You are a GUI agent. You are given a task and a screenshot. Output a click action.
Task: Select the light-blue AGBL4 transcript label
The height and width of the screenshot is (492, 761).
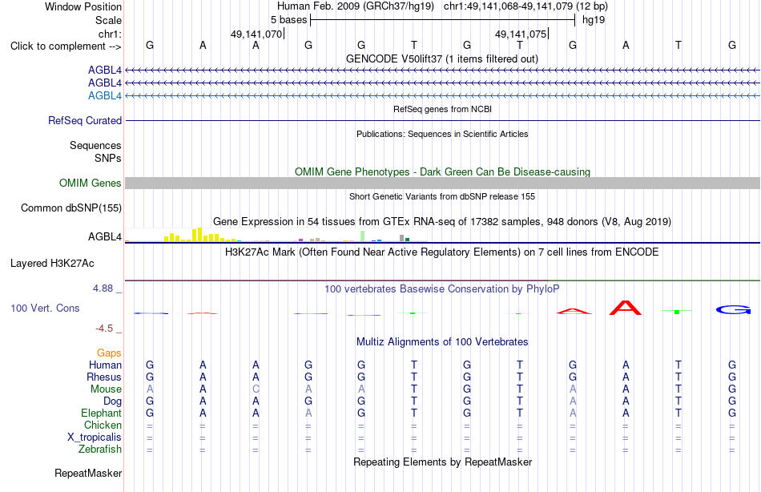(x=105, y=95)
